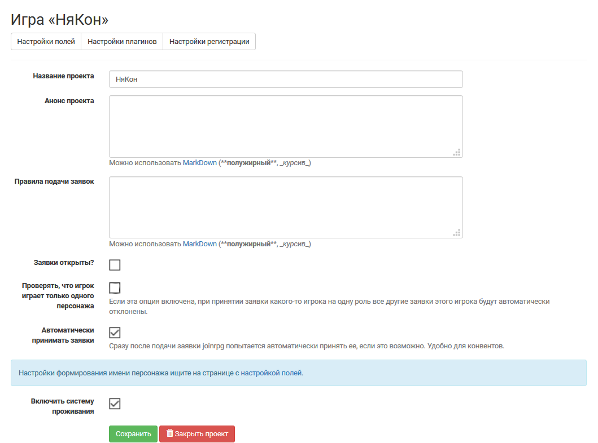Grab resize handle of Анонс проекта textarea
The height and width of the screenshot is (443, 598).
tap(457, 152)
